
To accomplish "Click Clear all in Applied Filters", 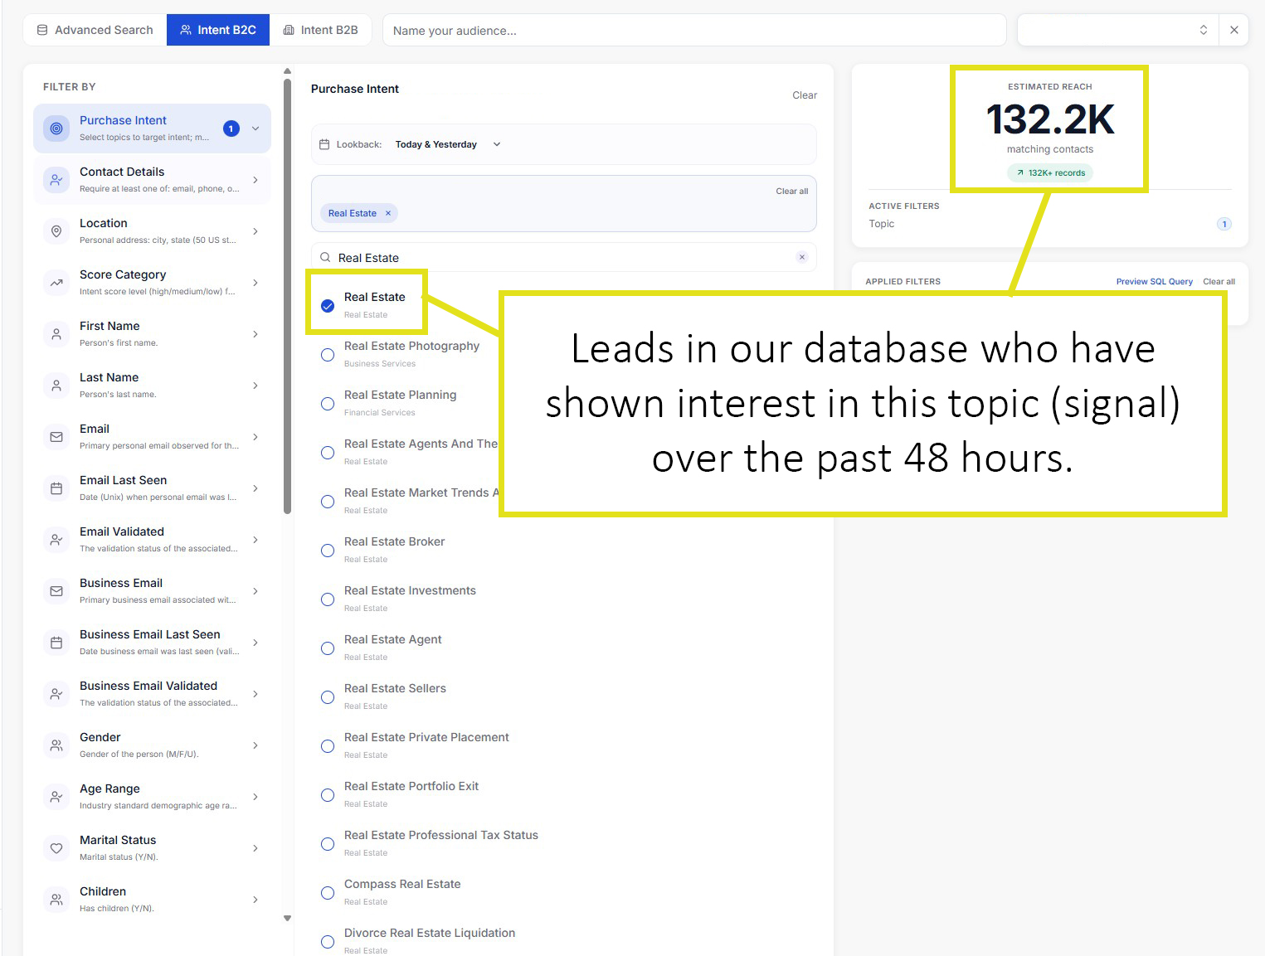I will 1219,282.
